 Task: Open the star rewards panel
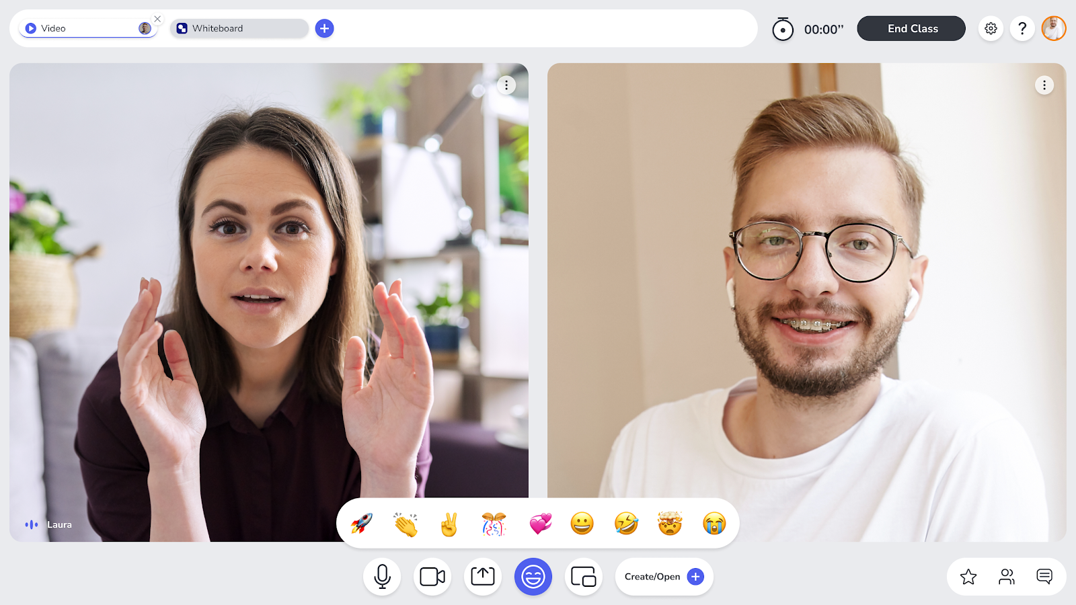pos(968,577)
